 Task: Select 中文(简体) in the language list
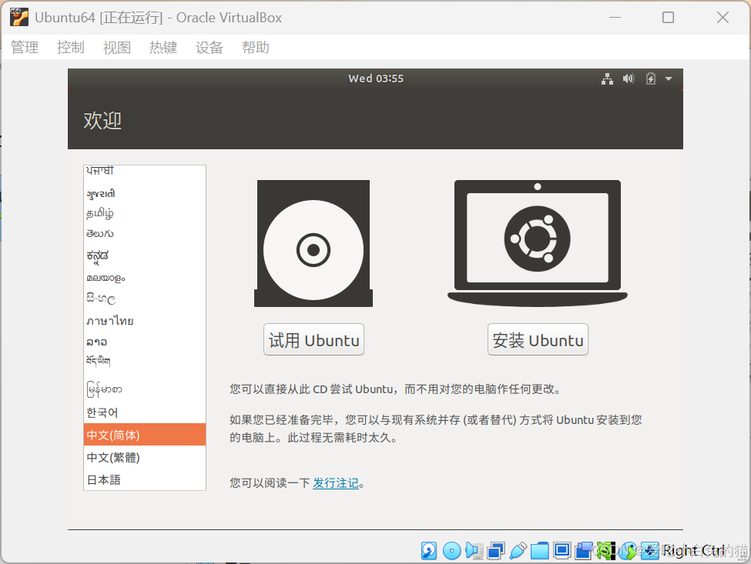pos(145,435)
